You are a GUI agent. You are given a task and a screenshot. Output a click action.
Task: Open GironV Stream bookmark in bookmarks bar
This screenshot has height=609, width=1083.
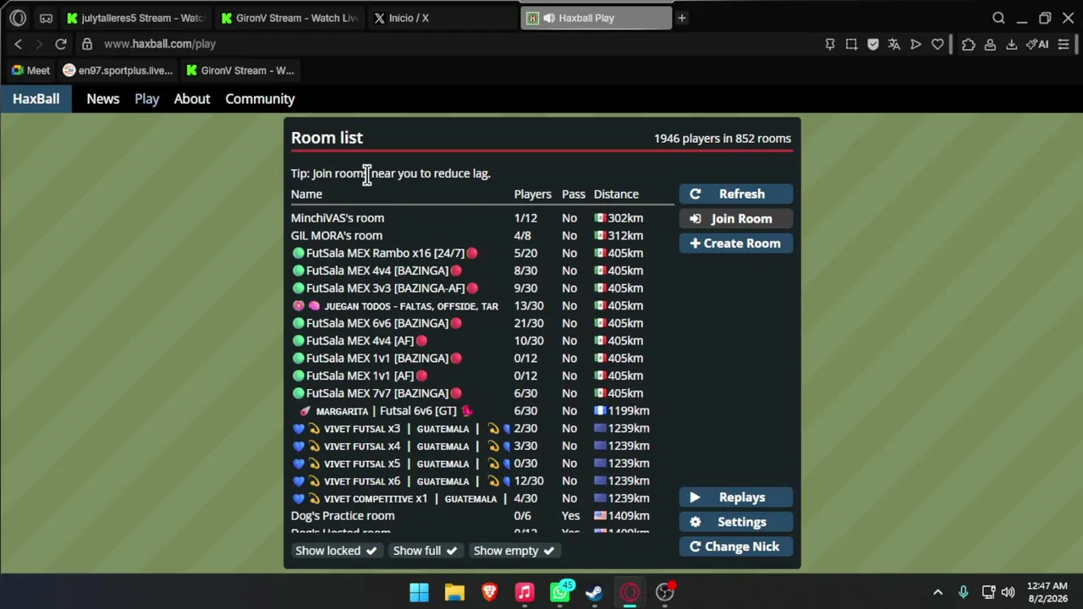click(x=239, y=70)
